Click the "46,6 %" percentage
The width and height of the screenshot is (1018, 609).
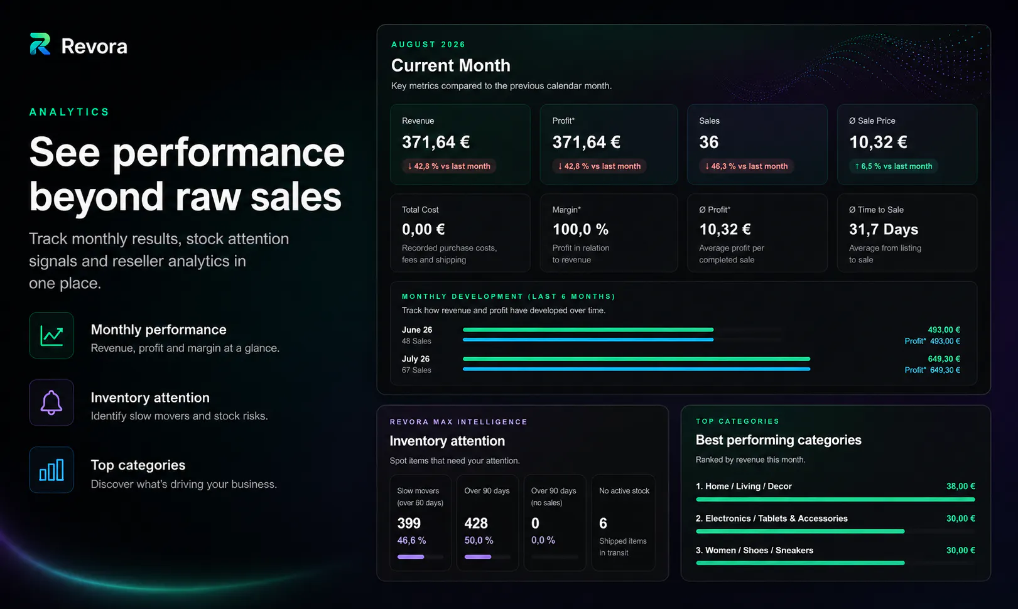(411, 541)
